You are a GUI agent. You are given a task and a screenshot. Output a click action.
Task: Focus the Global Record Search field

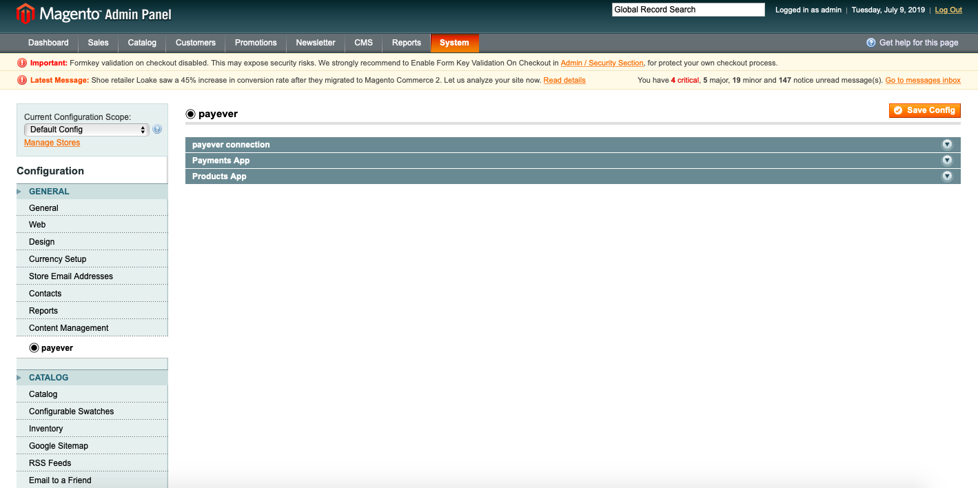pos(689,10)
